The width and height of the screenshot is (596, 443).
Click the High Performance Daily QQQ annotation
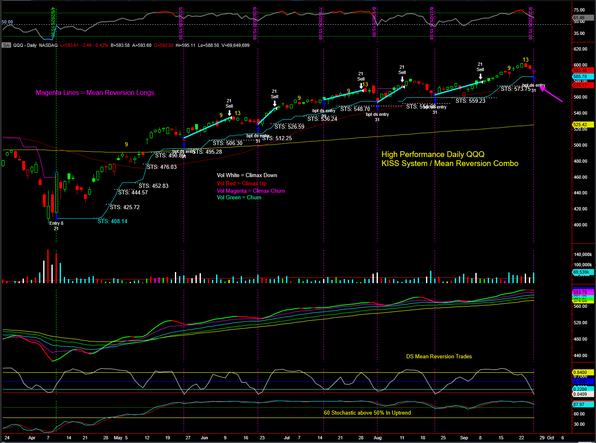point(433,155)
